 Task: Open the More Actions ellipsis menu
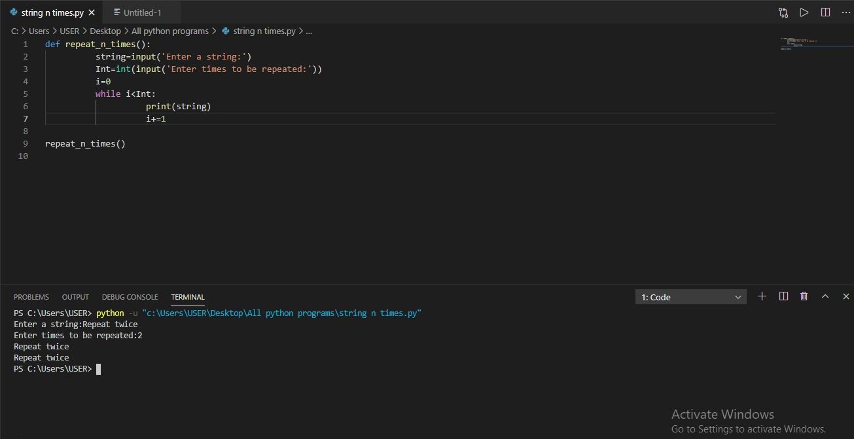click(845, 12)
